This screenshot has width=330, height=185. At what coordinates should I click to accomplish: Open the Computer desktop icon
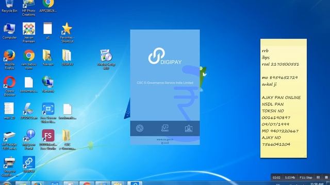tap(9, 31)
